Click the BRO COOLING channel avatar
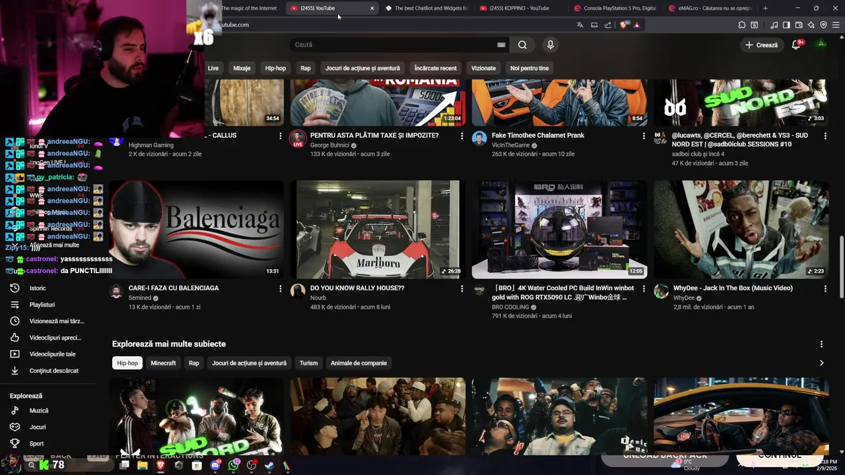Image resolution: width=845 pixels, height=475 pixels. point(479,290)
